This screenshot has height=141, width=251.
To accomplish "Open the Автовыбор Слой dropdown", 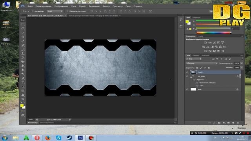I will (55, 11).
